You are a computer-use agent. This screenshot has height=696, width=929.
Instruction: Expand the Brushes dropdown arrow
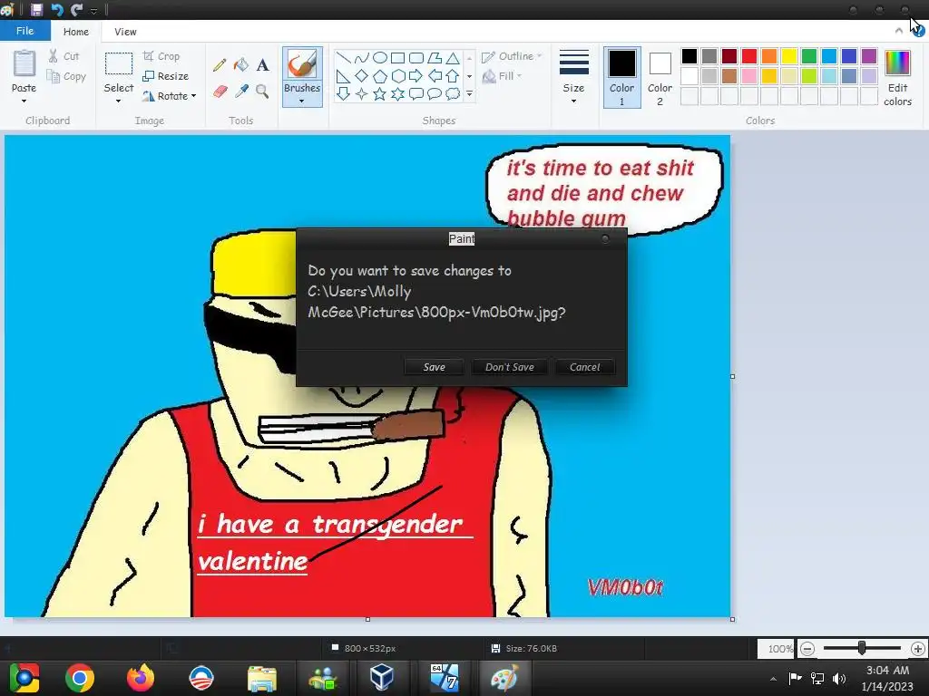click(302, 101)
